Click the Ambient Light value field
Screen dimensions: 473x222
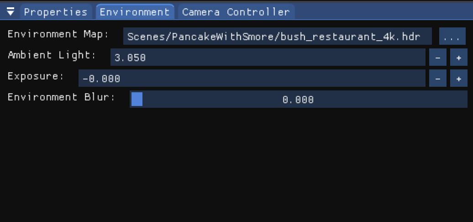pos(268,58)
